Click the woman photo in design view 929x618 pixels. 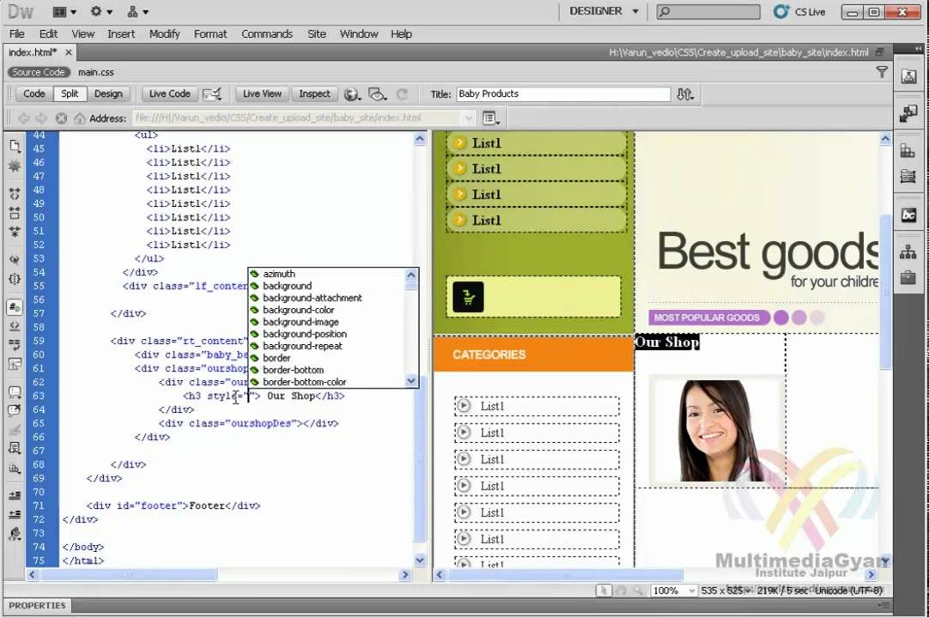716,430
